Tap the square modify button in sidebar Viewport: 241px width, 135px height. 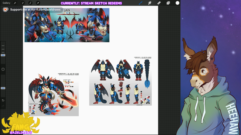pos(3,69)
